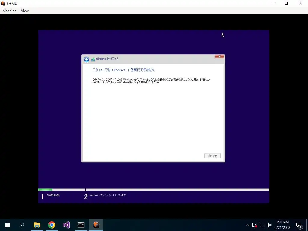
Task: Restore down the QEMU window
Action: coord(287,3)
